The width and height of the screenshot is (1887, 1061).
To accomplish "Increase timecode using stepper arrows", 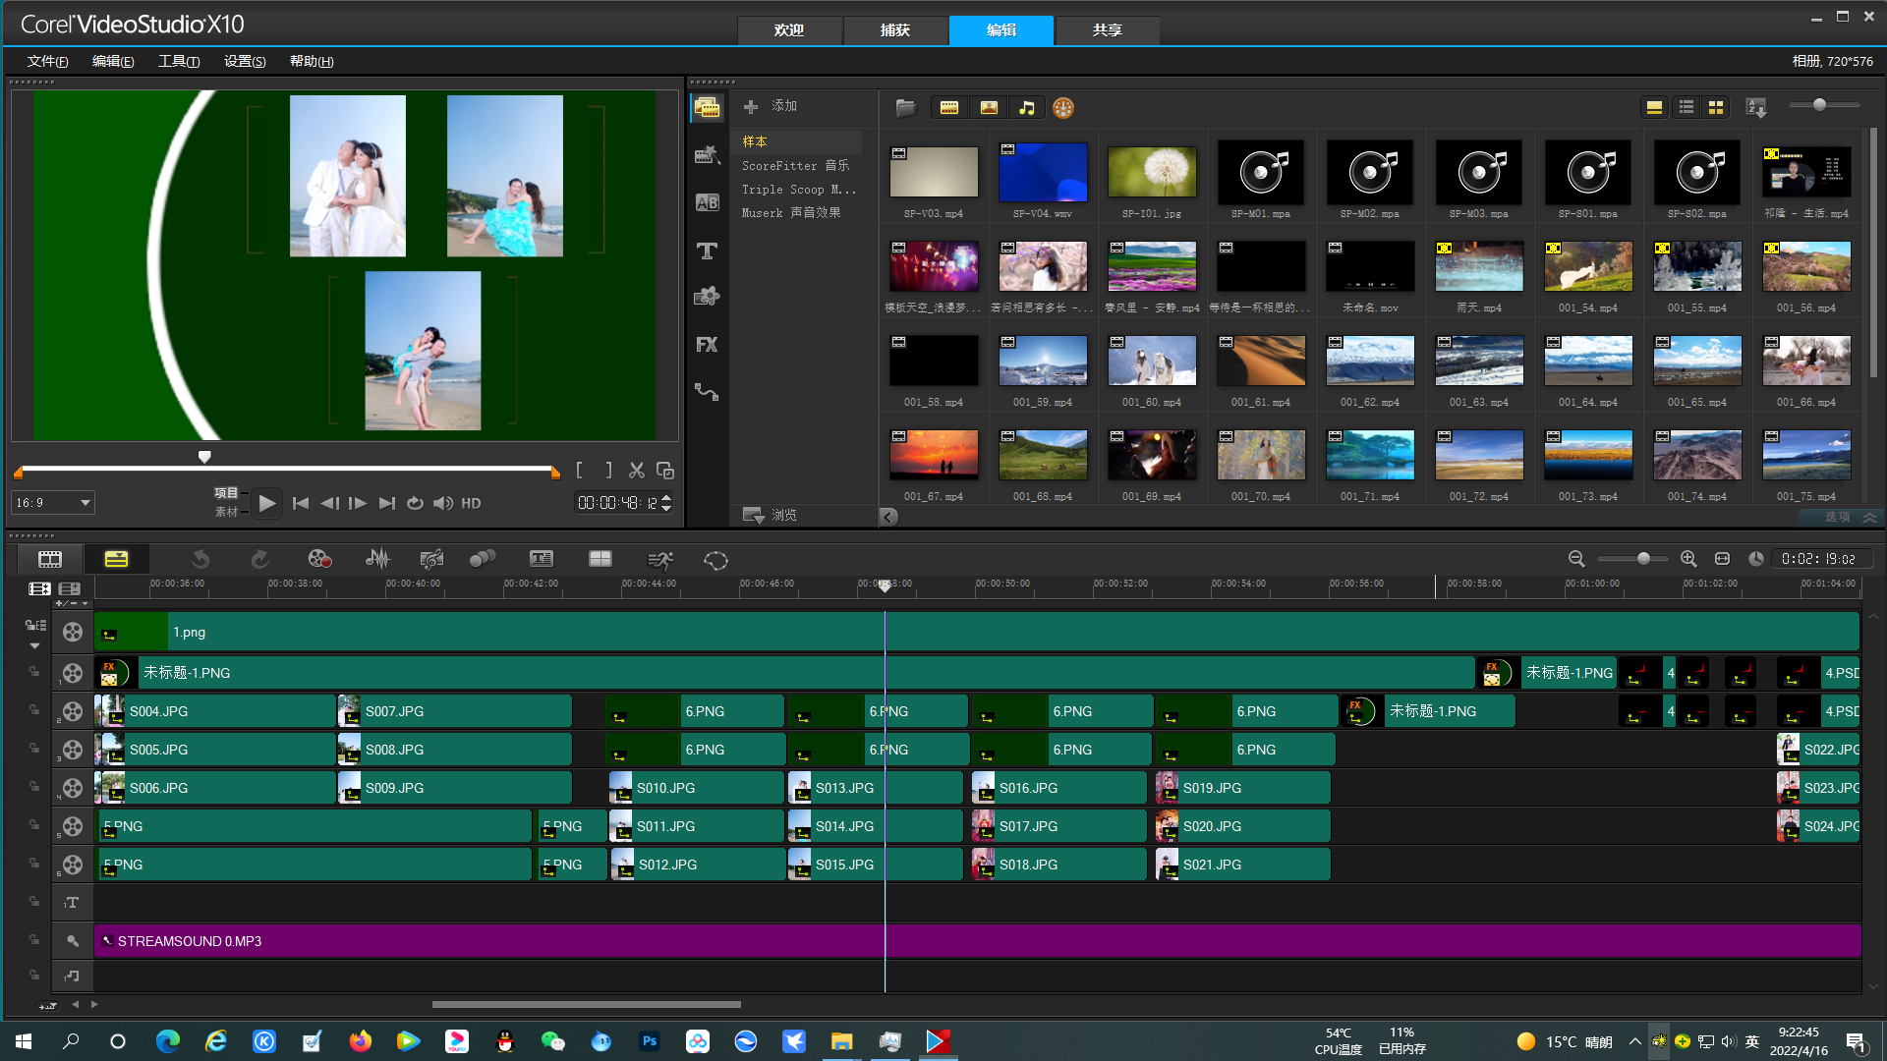I will pos(666,498).
